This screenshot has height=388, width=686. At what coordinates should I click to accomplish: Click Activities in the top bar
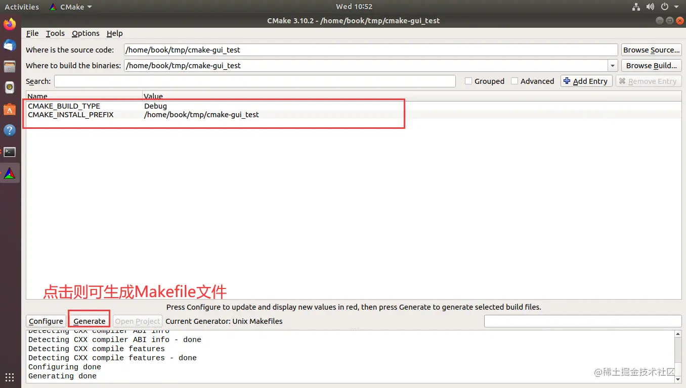click(x=22, y=7)
